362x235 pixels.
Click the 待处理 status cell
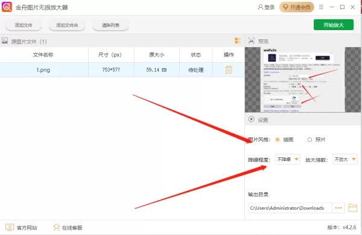click(195, 70)
